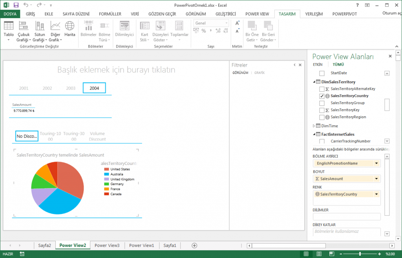
Task: Open EnglishPromotionName field dropdown
Action: [376, 163]
